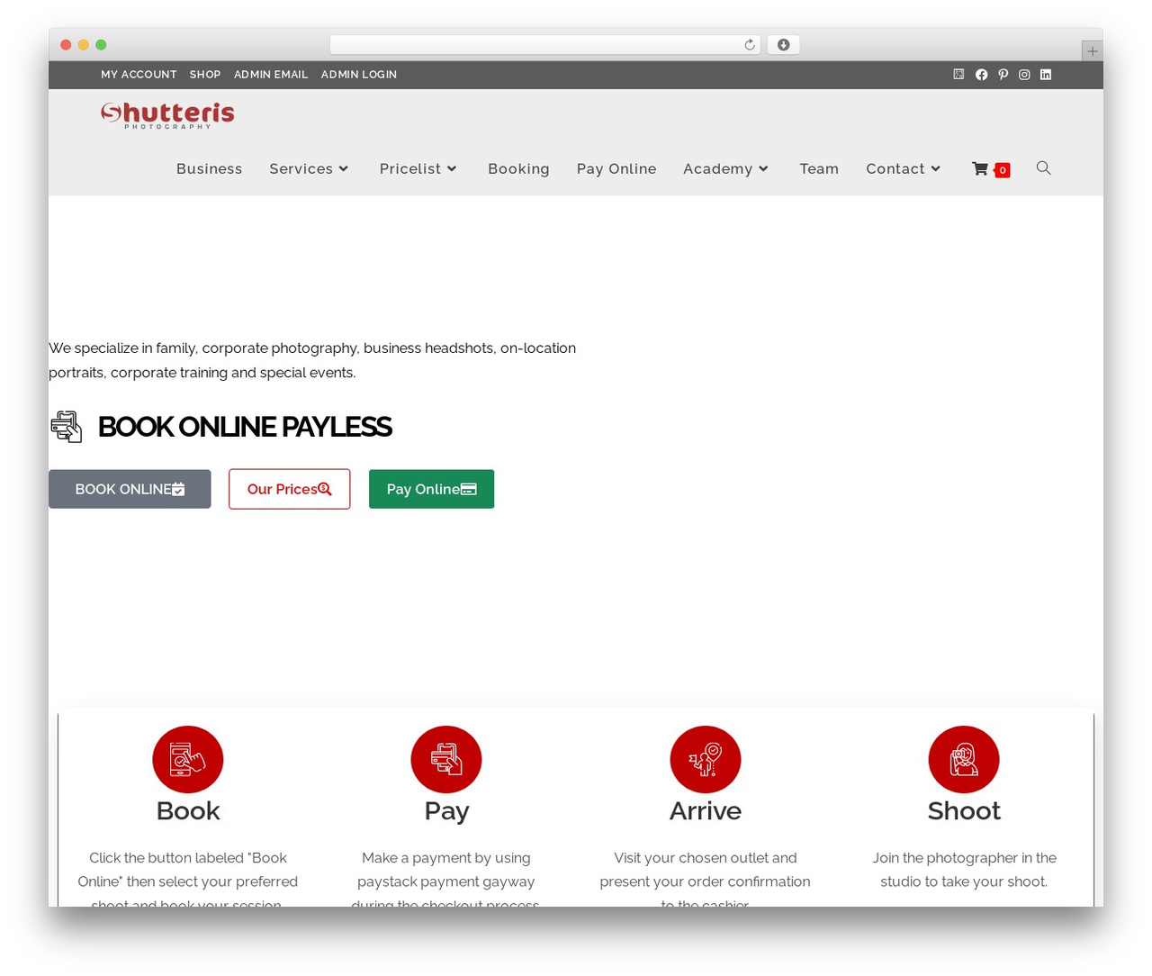1152x976 pixels.
Task: Go to the Business menu item
Action: tap(210, 168)
